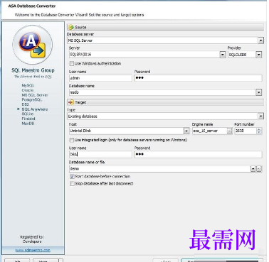Open Database name or file dropdown arrow
Viewport: 269px width, 262px height.
pyautogui.click(x=253, y=169)
